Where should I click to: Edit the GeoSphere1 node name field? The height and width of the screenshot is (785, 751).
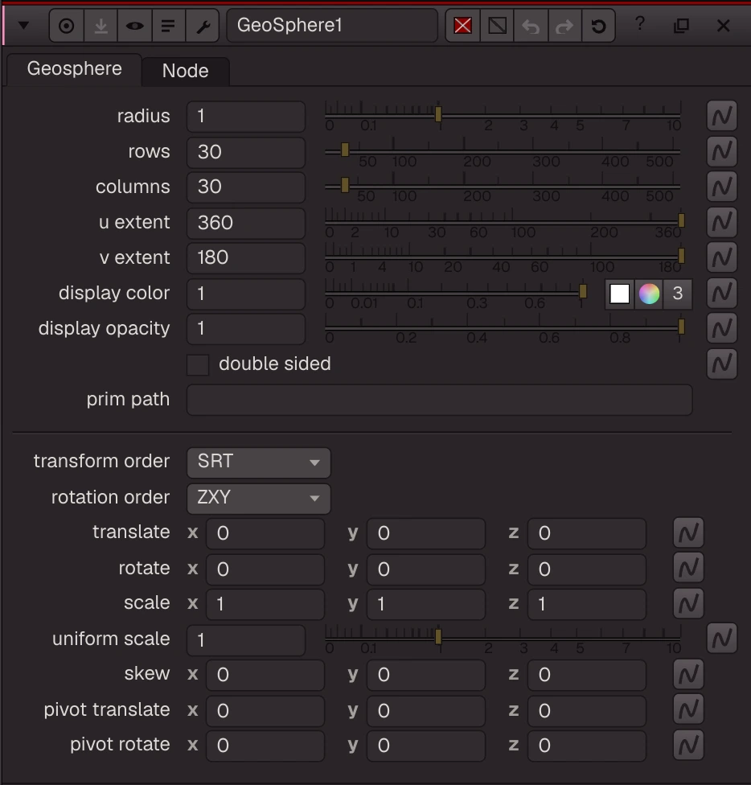[332, 26]
